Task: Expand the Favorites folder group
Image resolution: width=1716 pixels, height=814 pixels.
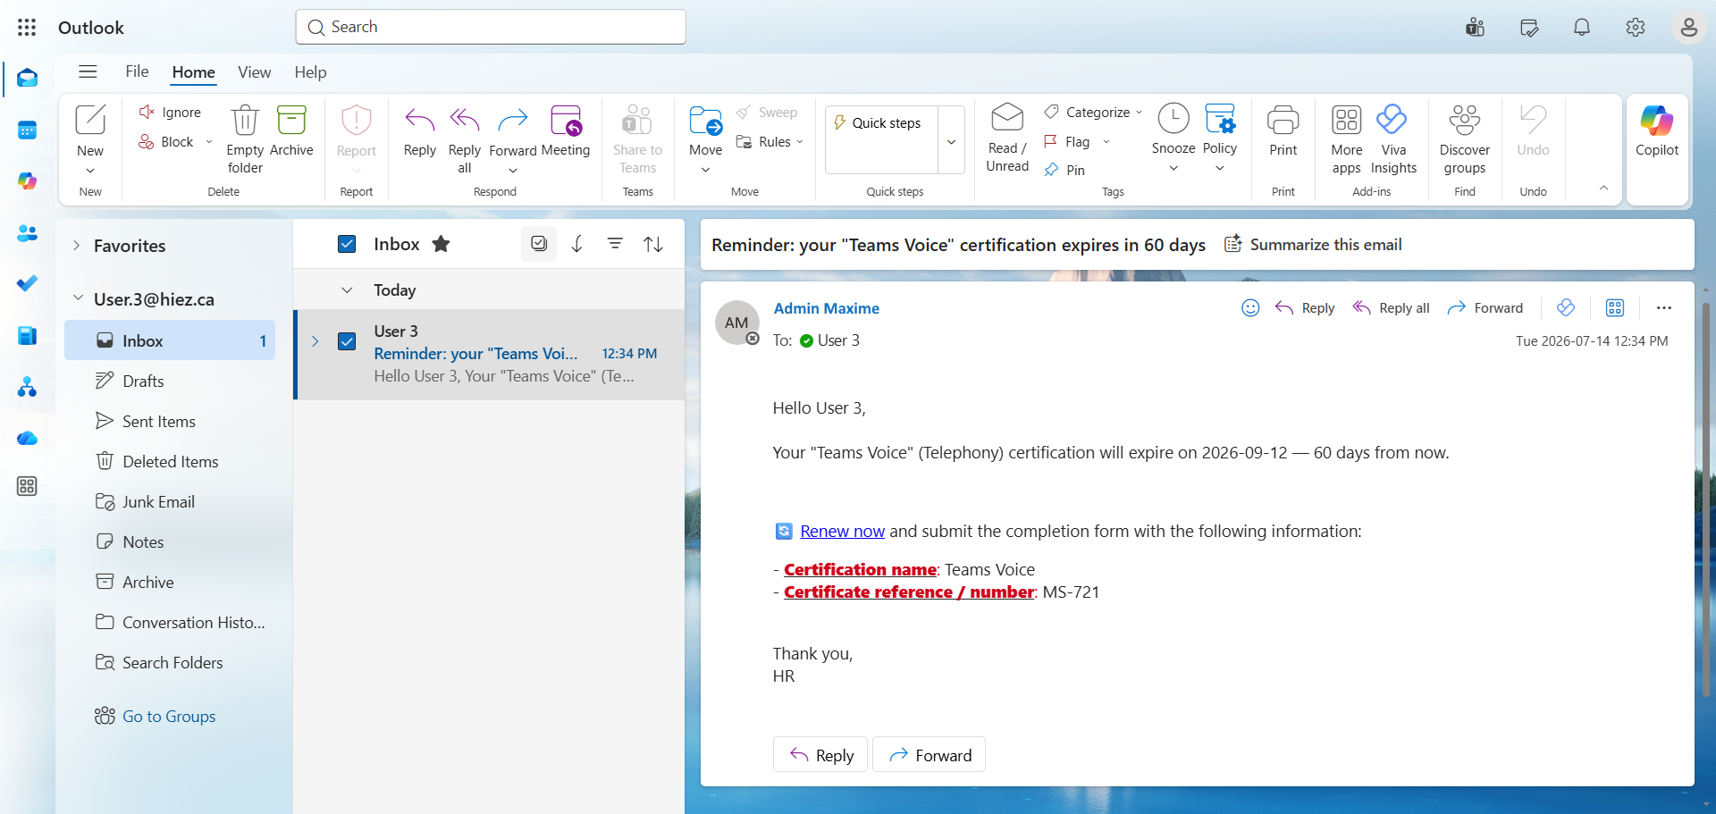Action: point(77,246)
